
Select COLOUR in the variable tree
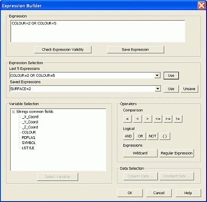tap(29, 133)
